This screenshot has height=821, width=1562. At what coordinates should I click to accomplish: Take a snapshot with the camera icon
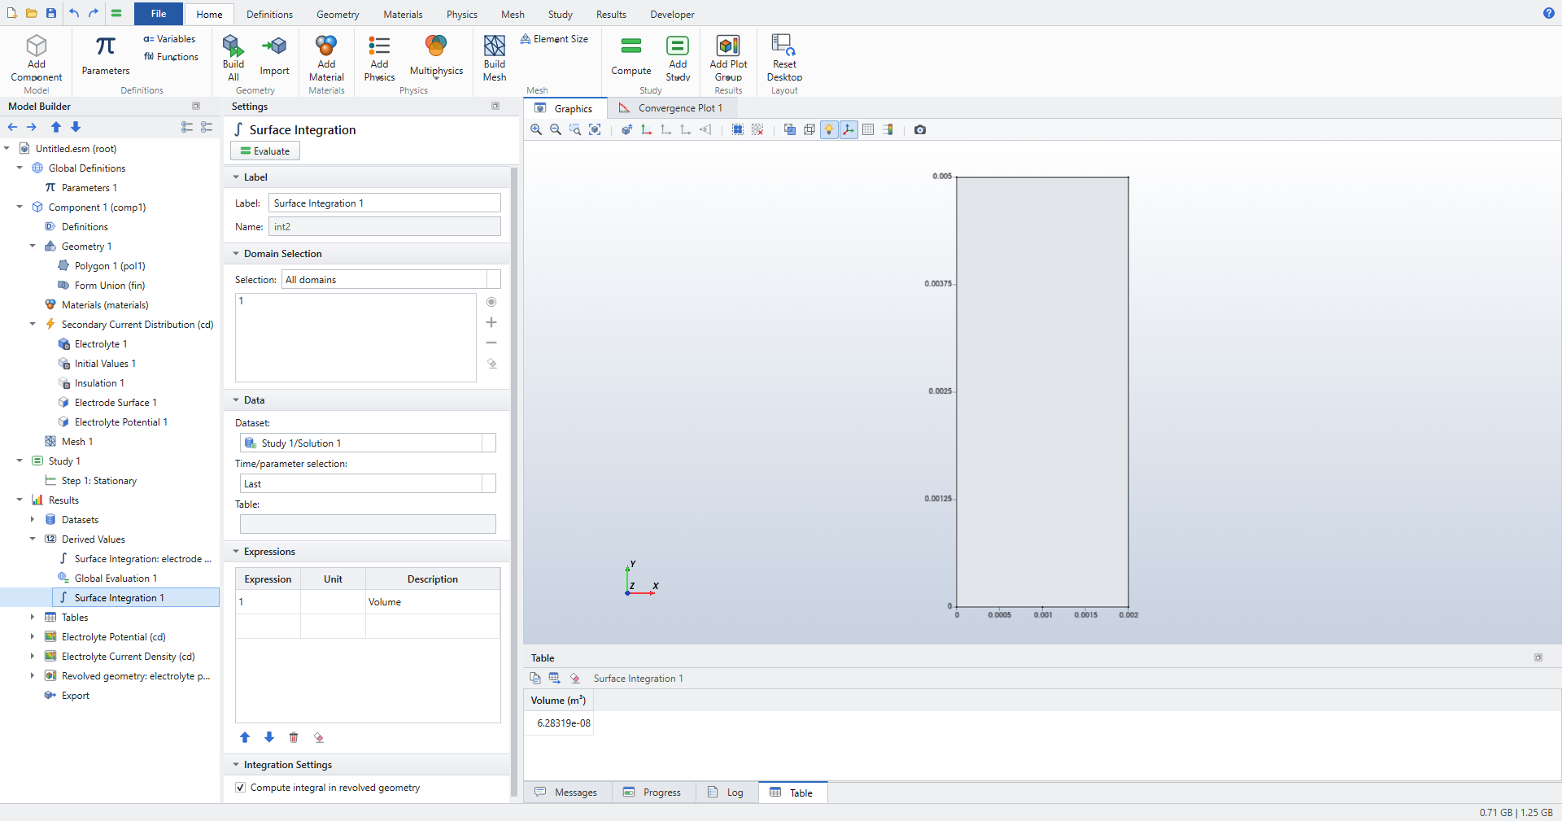pyautogui.click(x=920, y=129)
